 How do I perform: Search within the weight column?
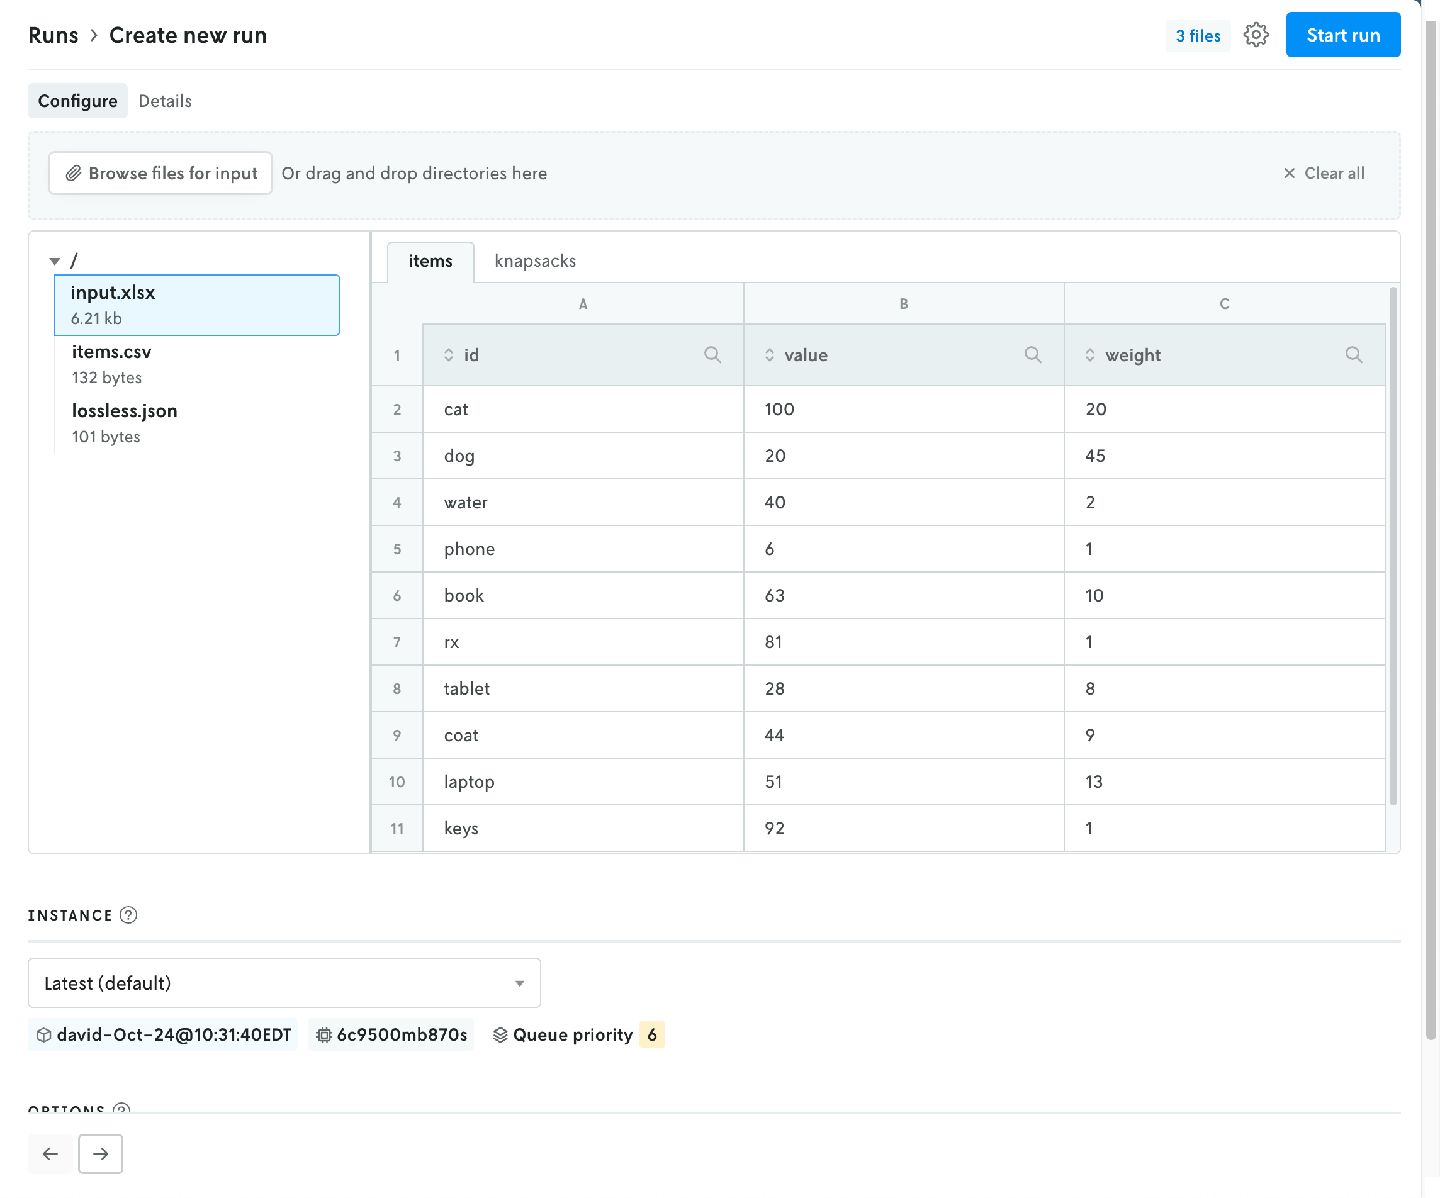1354,355
